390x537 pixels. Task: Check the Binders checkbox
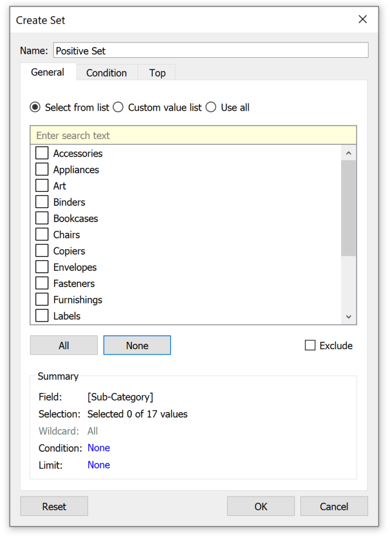[41, 202]
